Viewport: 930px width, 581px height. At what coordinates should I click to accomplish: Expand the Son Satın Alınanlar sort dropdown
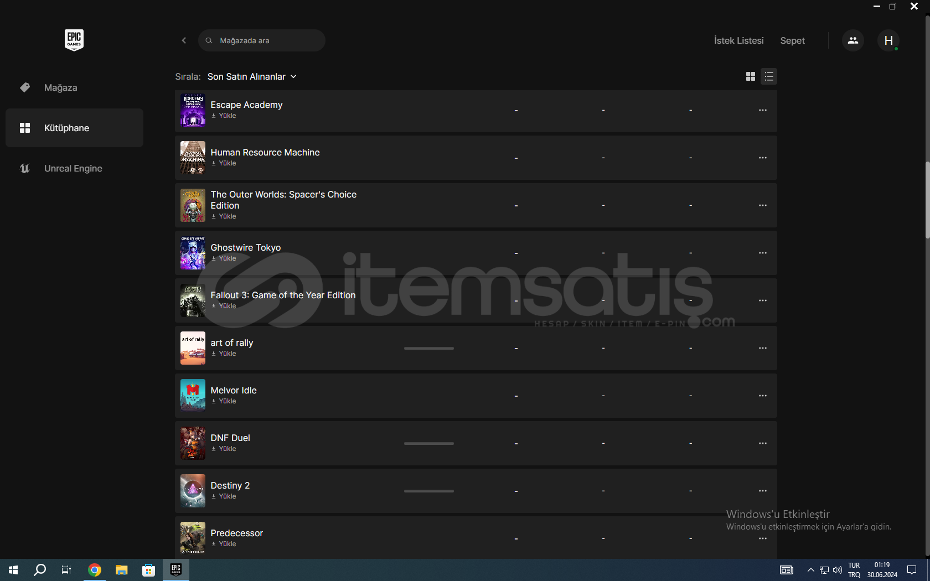[252, 76]
